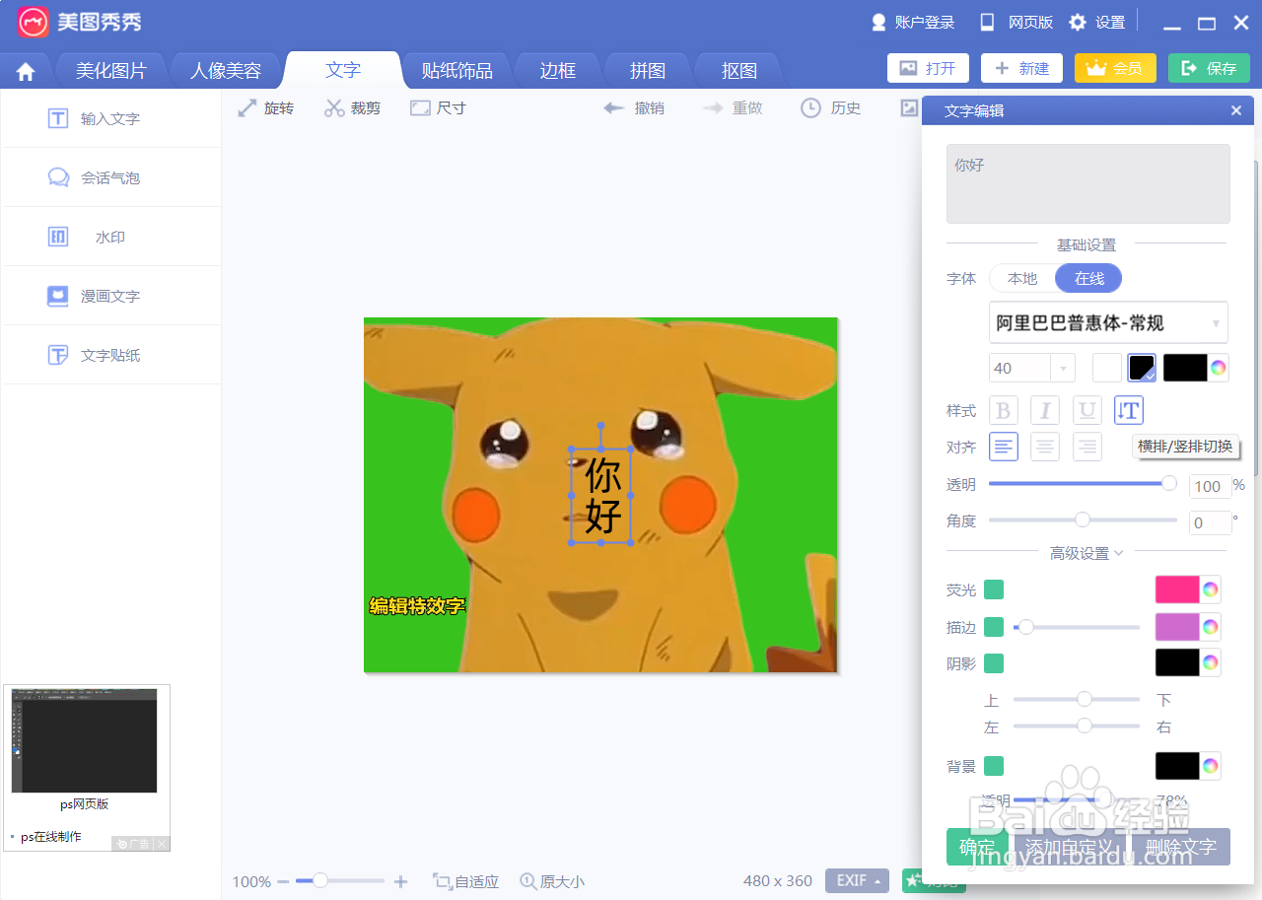Click 自适应 fit-to-window icon

click(x=465, y=881)
